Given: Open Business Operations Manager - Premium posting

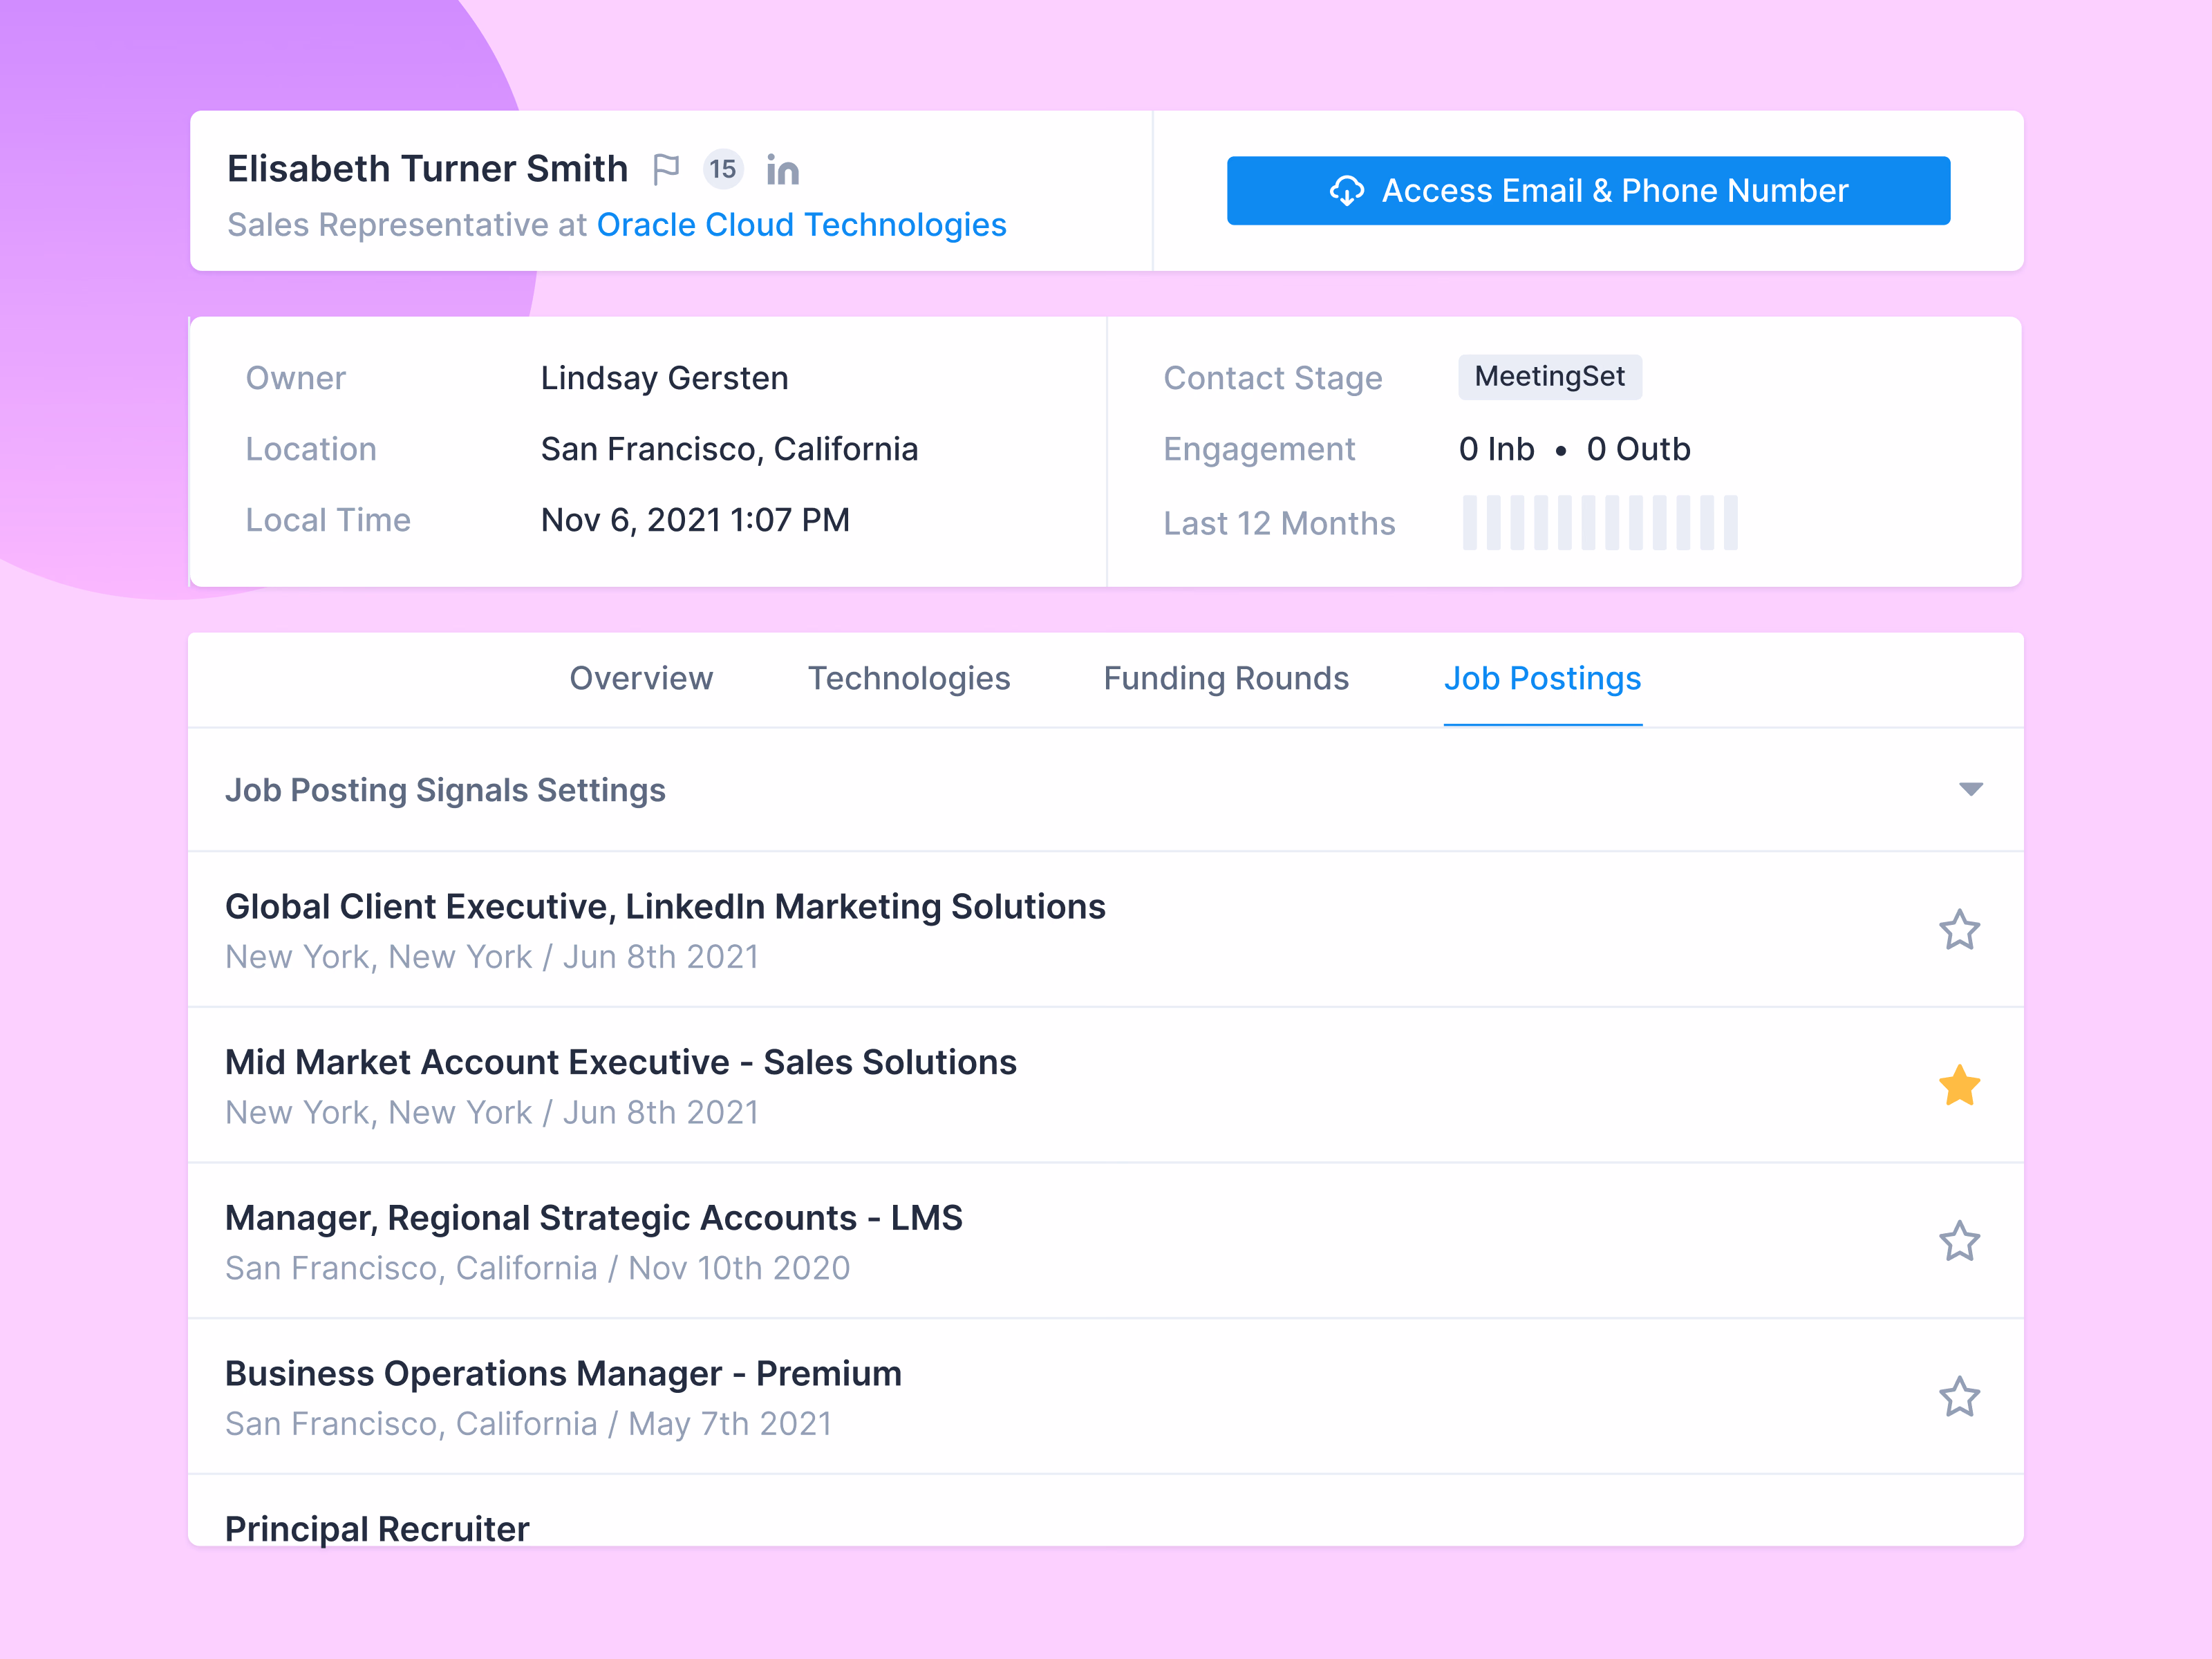Looking at the screenshot, I should 563,1374.
